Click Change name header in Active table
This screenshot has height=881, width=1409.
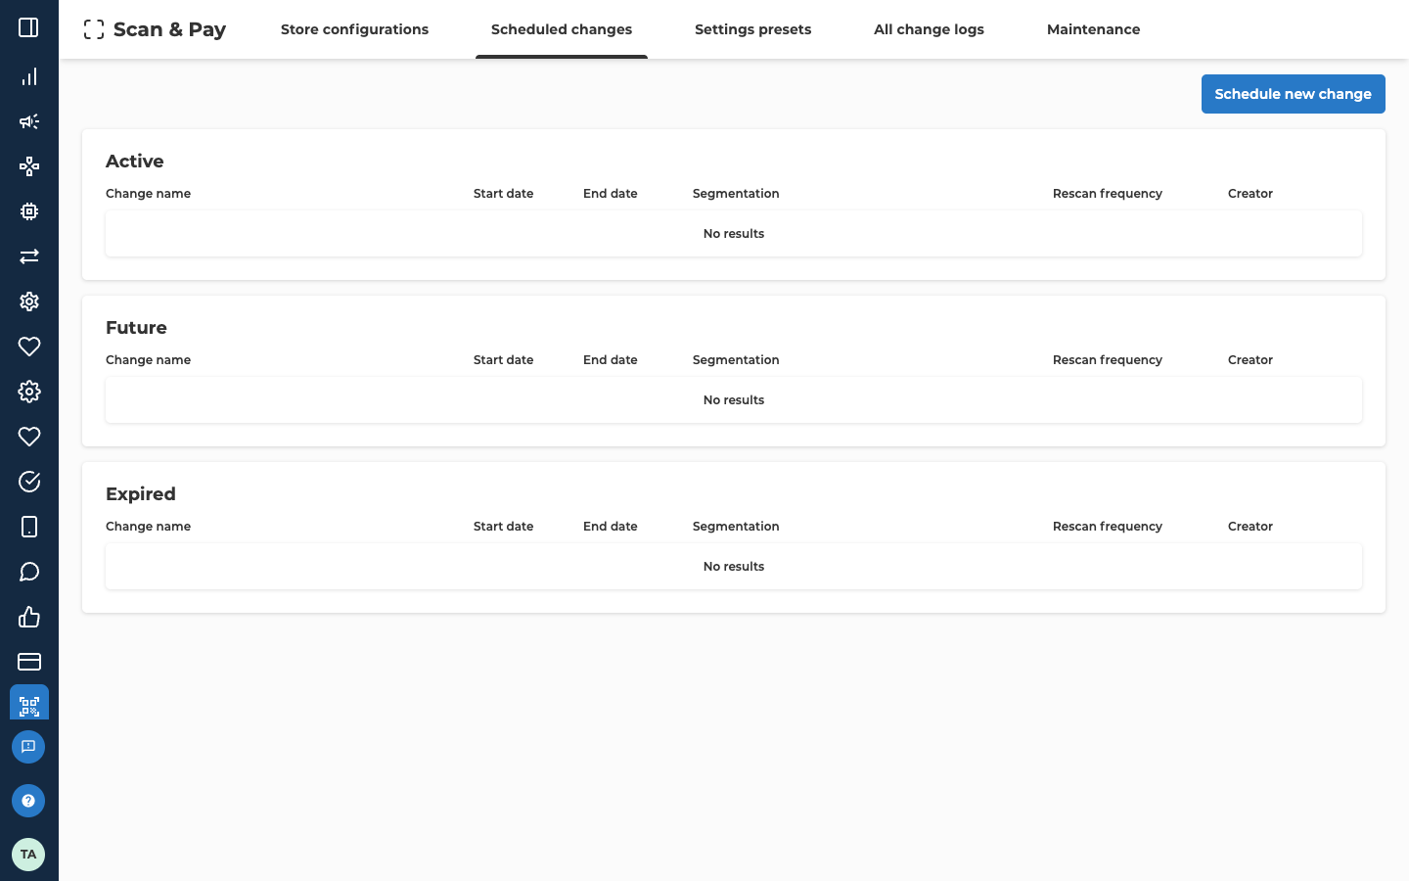(149, 194)
